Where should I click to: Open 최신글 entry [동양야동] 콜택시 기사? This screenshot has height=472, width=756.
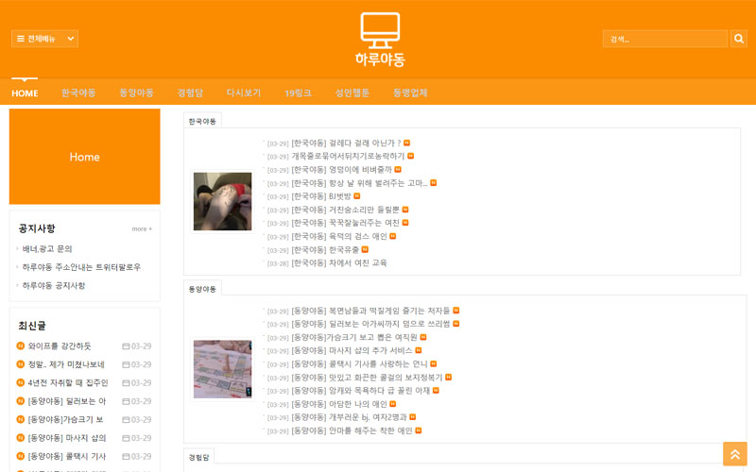[x=67, y=456]
